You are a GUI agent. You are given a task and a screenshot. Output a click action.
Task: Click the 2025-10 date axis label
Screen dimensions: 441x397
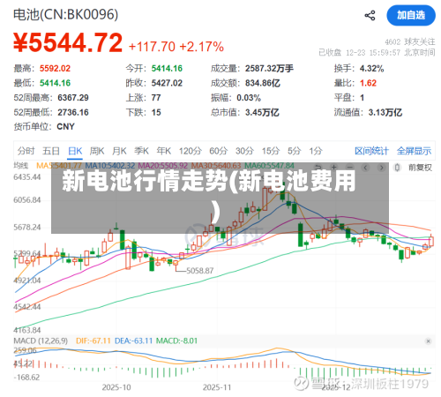tap(116, 387)
